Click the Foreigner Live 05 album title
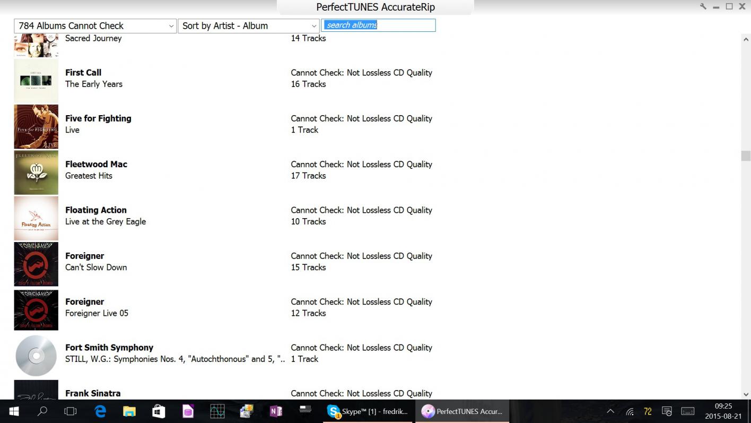The width and height of the screenshot is (751, 423). tap(97, 313)
